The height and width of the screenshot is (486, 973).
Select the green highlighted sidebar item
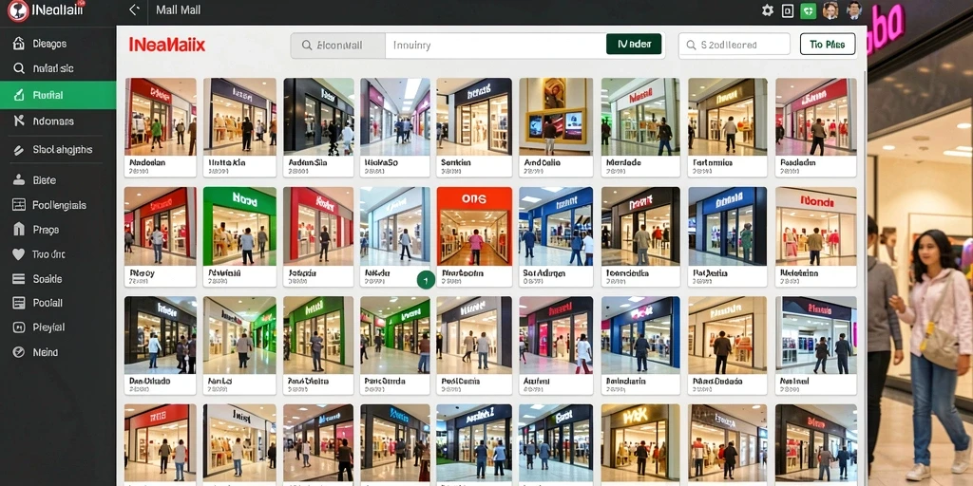58,95
